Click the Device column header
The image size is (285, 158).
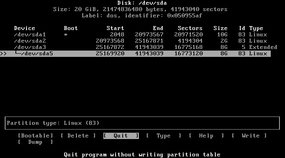(25, 28)
